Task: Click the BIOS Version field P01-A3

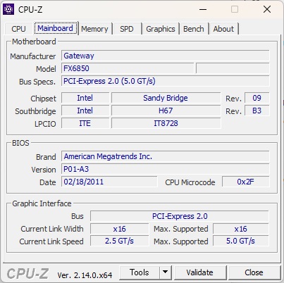Action: [x=166, y=169]
